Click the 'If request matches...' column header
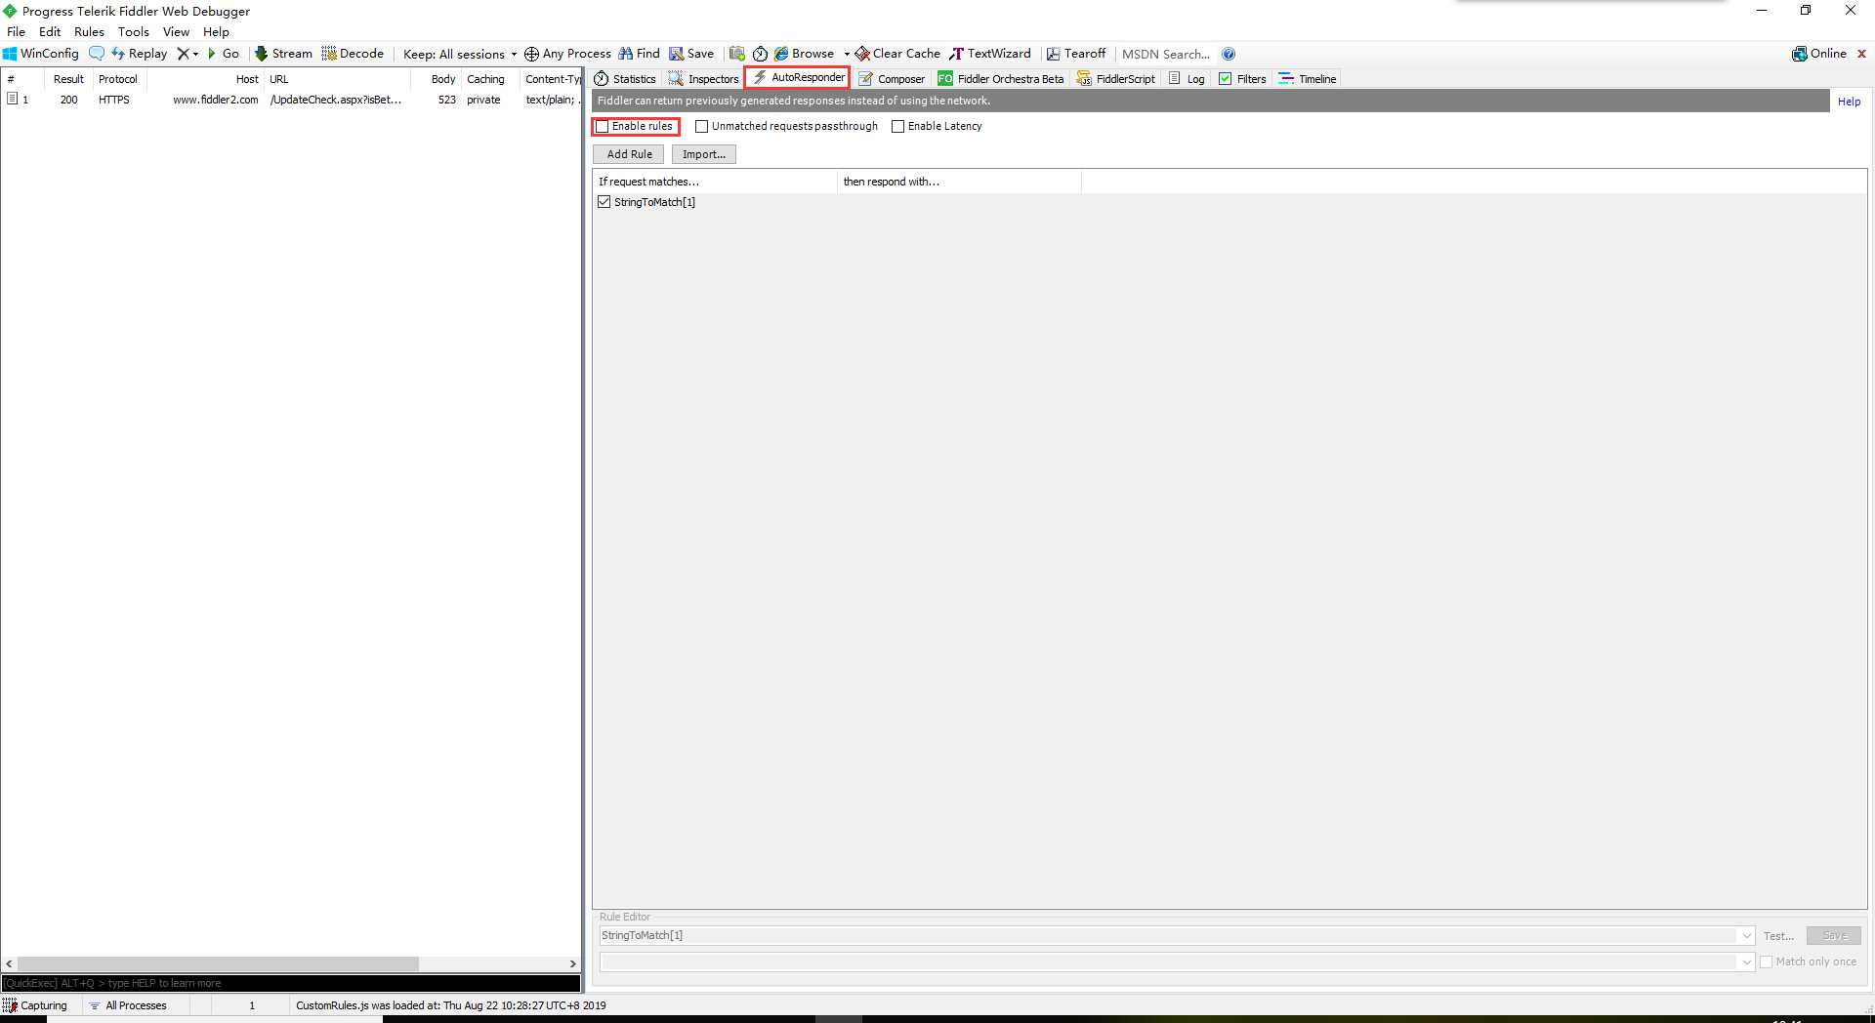This screenshot has height=1023, width=1875. pos(714,182)
